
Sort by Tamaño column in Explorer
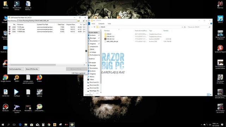click(166, 31)
